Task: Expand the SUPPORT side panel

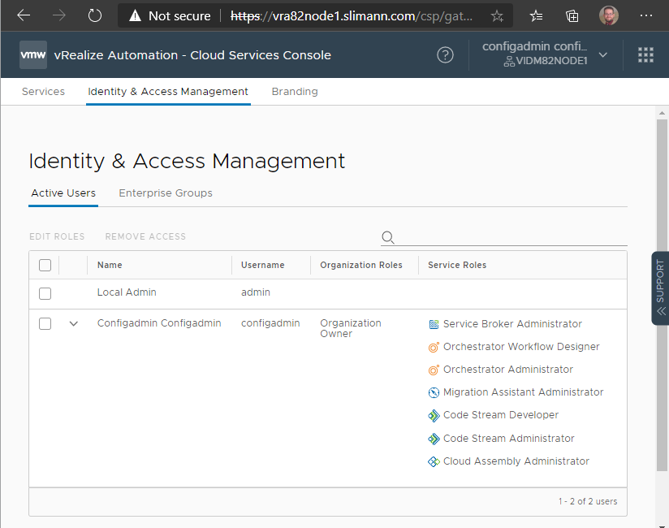Action: (660, 288)
